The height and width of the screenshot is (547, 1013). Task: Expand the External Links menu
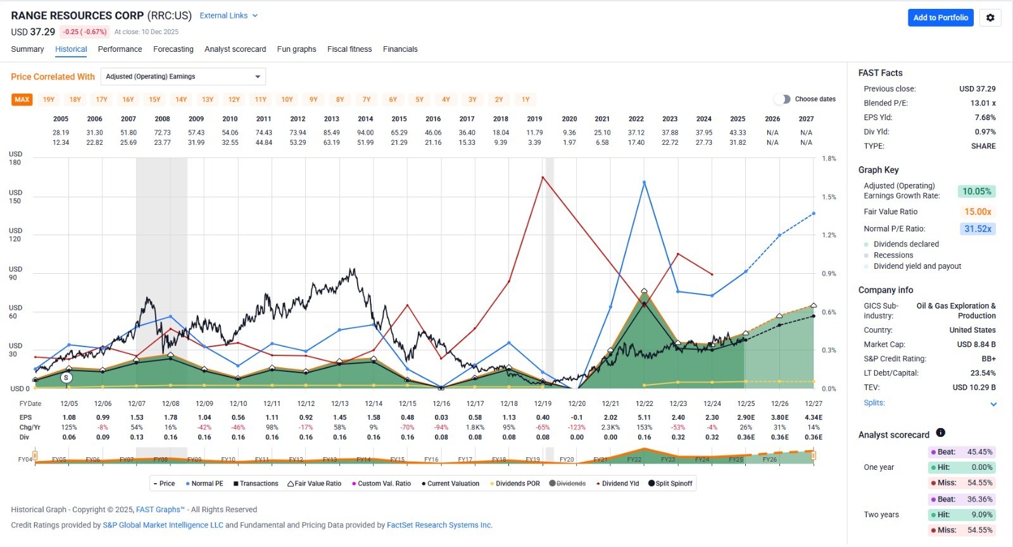(229, 16)
